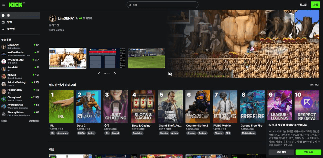Open the PUBG Mobile category card
The width and height of the screenshot is (323, 158).
click(225, 107)
